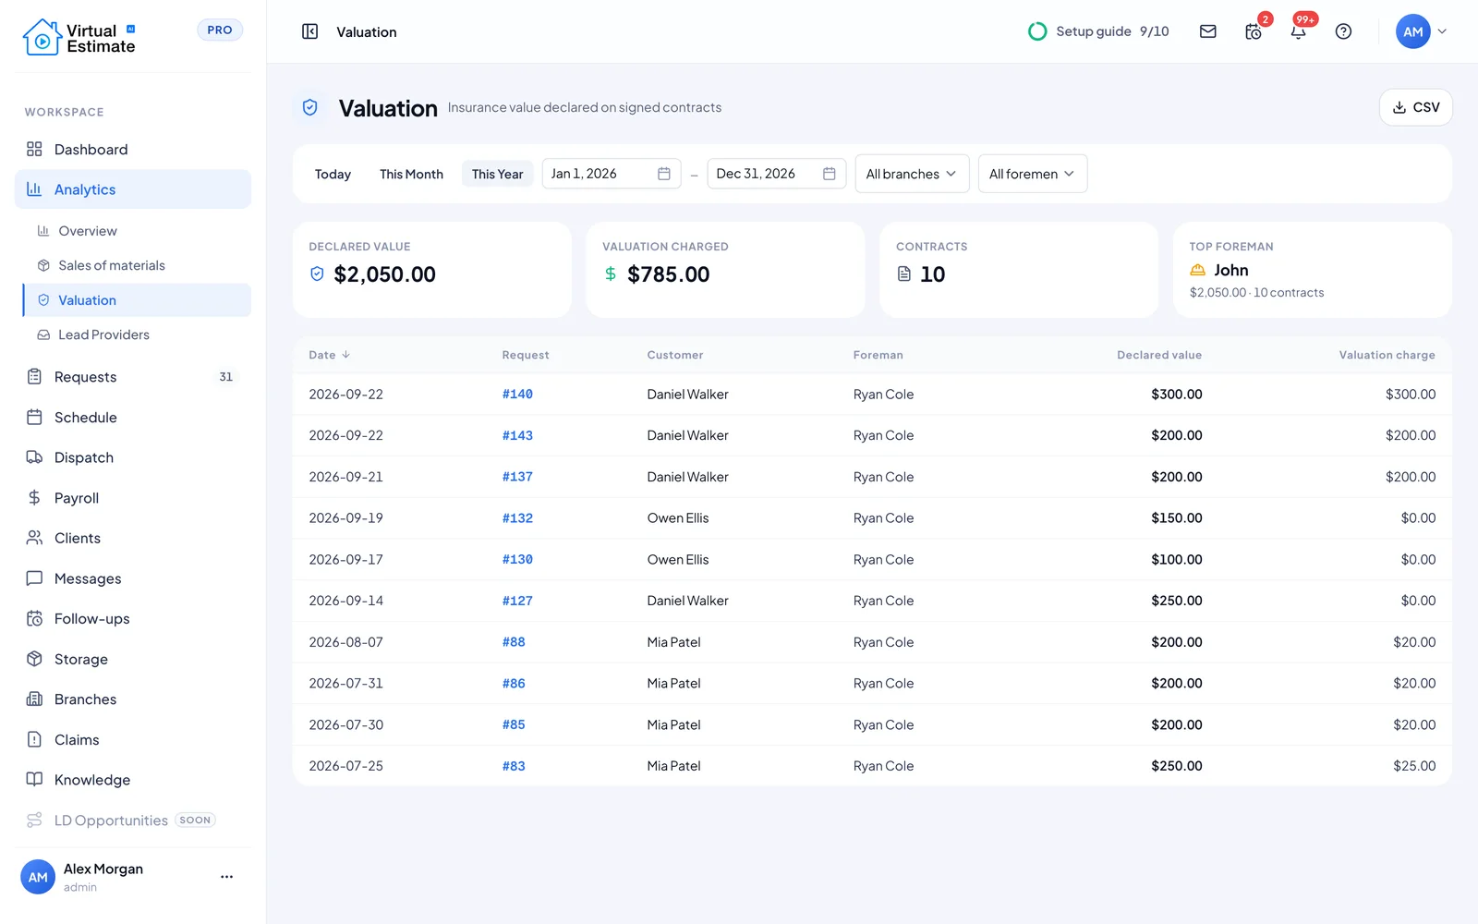The height and width of the screenshot is (924, 1478).
Task: Select the Today filter
Action: (333, 174)
